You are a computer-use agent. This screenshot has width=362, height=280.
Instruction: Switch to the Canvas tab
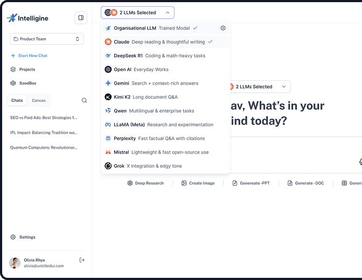(x=39, y=100)
